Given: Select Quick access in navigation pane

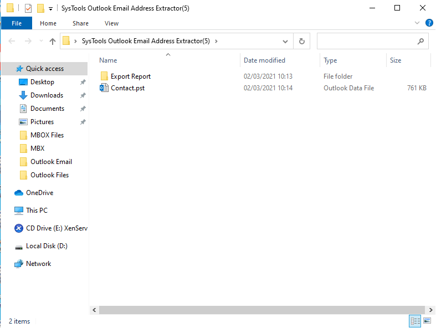Looking at the screenshot, I should click(44, 69).
